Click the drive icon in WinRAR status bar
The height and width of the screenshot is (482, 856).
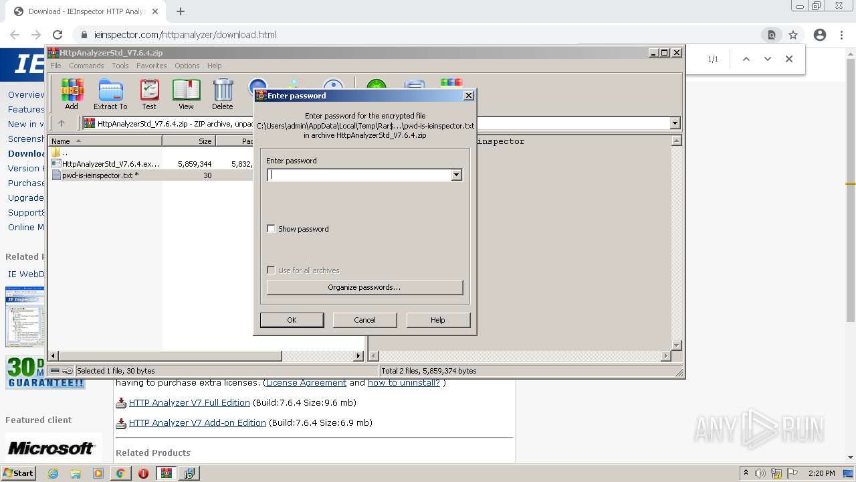coord(55,371)
